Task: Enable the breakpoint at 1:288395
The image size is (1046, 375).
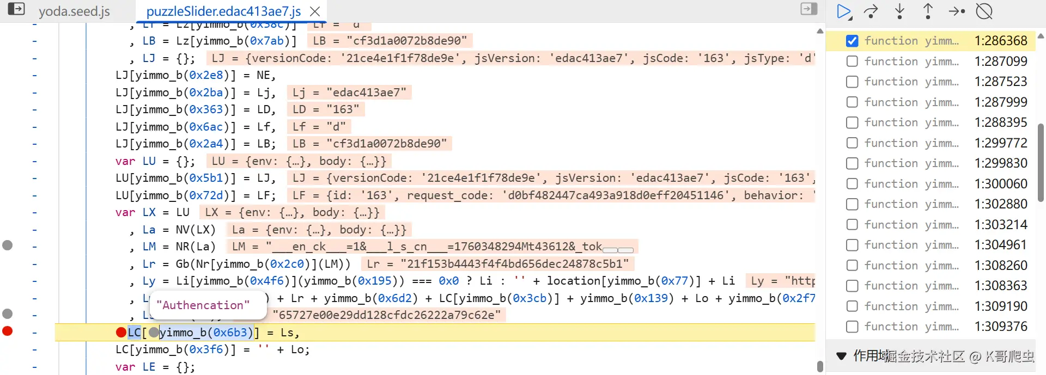Action: pos(852,122)
